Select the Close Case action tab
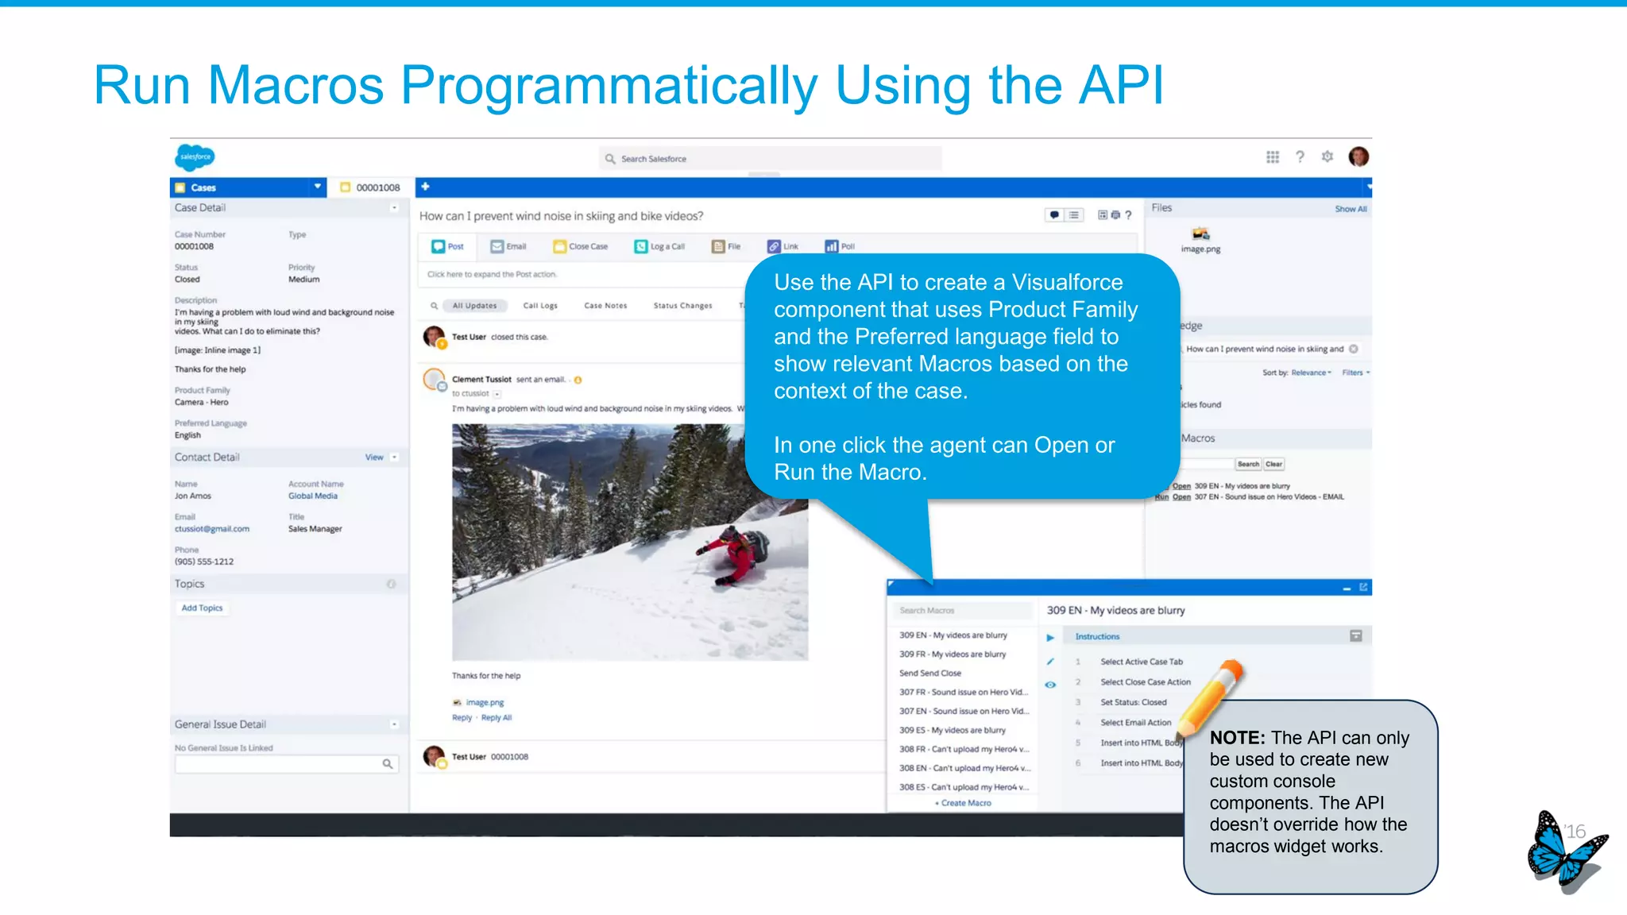The width and height of the screenshot is (1627, 915). point(580,246)
